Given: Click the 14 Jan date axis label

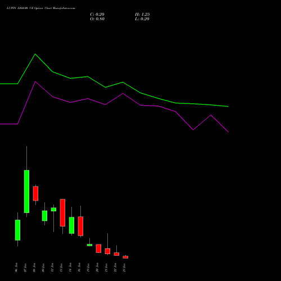Looking at the screenshot, I should 70,268.
